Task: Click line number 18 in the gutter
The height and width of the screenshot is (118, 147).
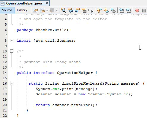Action: pyautogui.click(x=5, y=94)
